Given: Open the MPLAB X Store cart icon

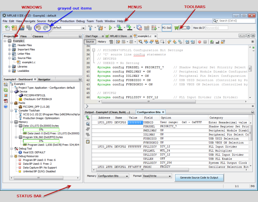Looking at the screenshot, I should (x=177, y=28).
